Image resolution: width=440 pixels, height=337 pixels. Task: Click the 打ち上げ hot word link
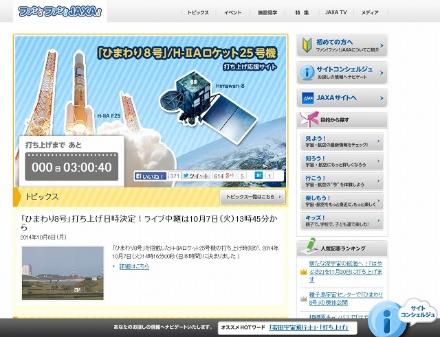click(x=334, y=327)
